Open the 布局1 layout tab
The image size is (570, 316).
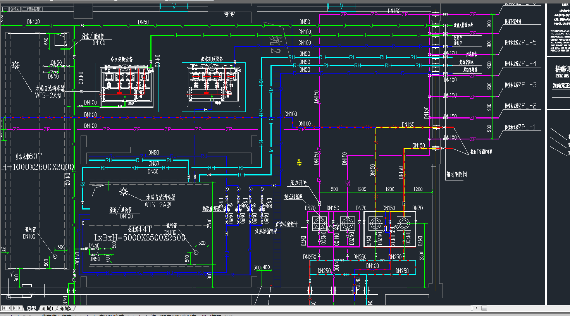tap(48, 308)
